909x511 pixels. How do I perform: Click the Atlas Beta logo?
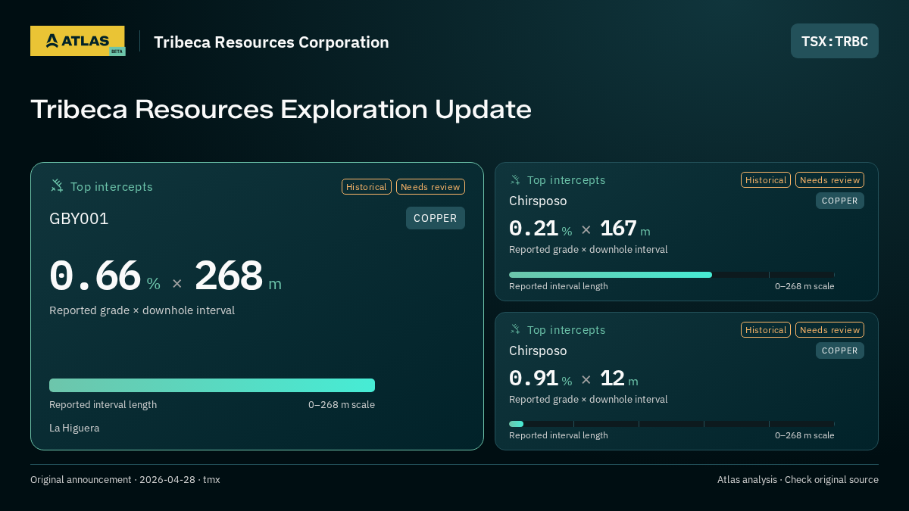[77, 41]
